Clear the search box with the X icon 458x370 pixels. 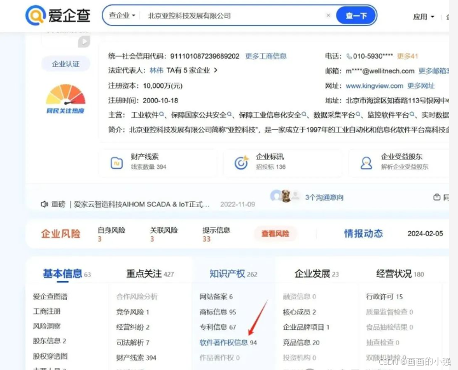coord(328,15)
